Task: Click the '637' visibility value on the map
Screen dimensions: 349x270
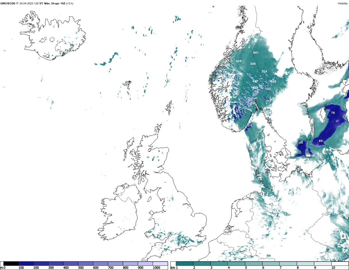Action: coord(255,81)
